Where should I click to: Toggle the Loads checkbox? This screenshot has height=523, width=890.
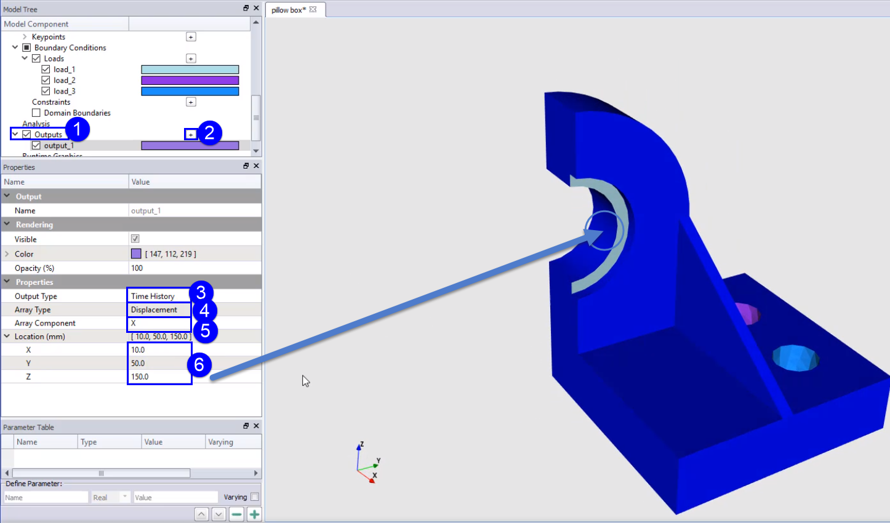pyautogui.click(x=36, y=58)
